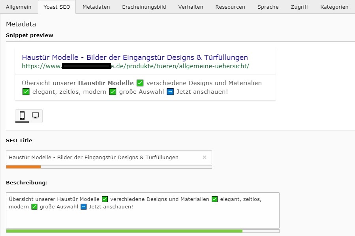355x236 pixels.
Task: Click the orange SEO Title length bar
Action: click(x=23, y=167)
